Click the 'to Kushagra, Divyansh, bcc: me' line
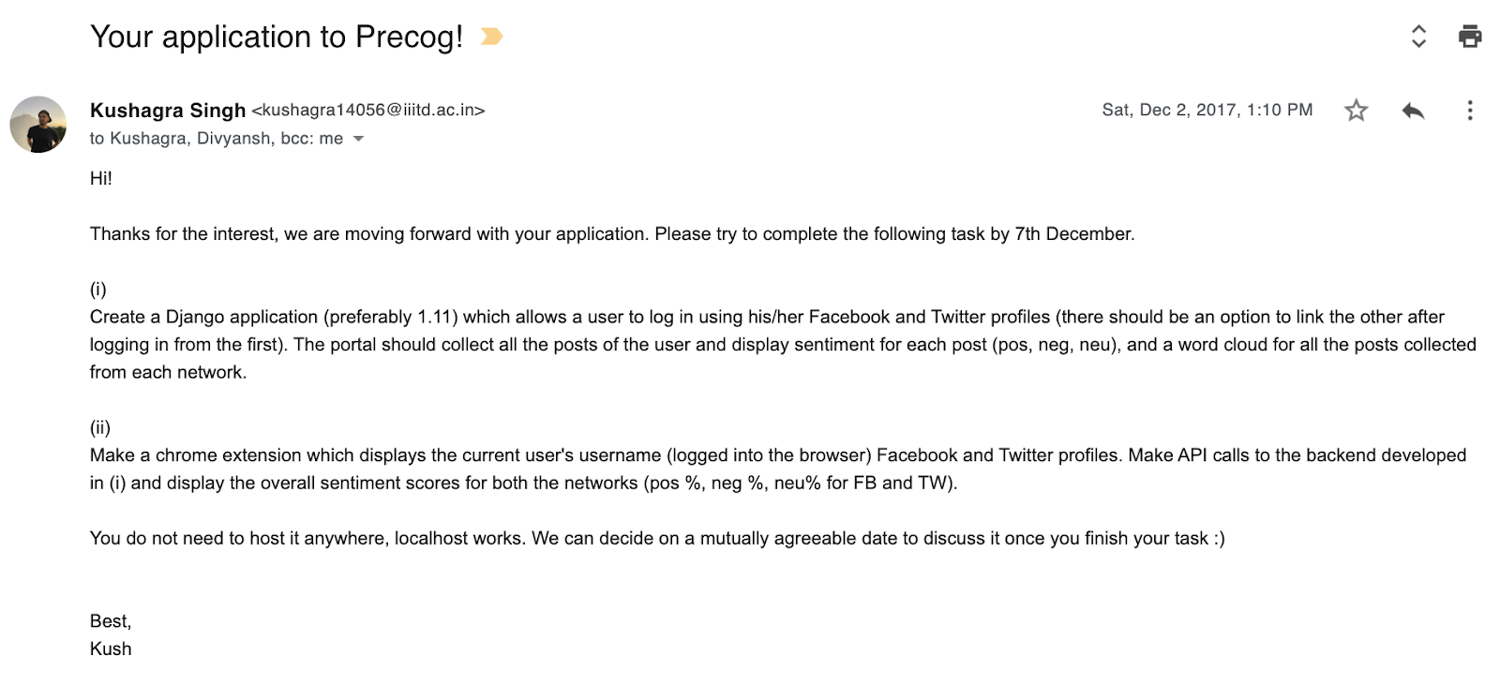 tap(216, 139)
